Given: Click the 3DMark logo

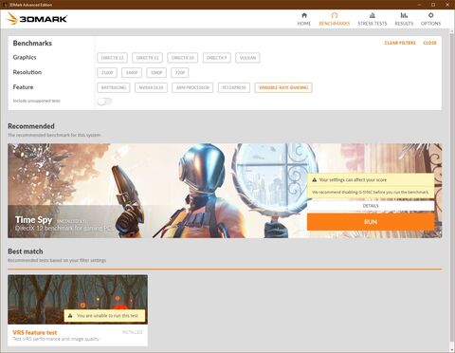Looking at the screenshot, I should [x=37, y=19].
